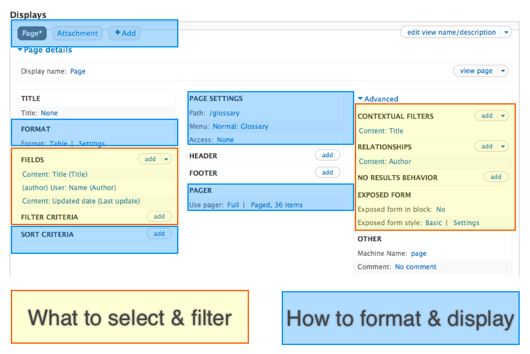This screenshot has height=354, width=530.
Task: Click the Content: Title (Title) field link
Action: click(55, 174)
